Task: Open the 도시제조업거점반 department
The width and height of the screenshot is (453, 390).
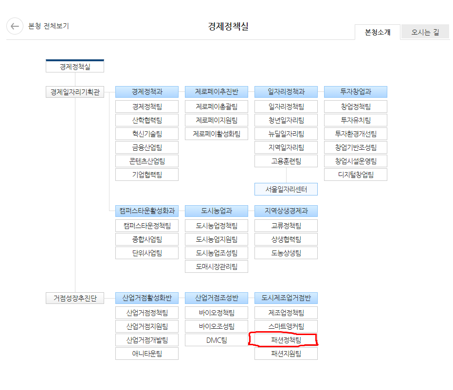Action: 286,298
